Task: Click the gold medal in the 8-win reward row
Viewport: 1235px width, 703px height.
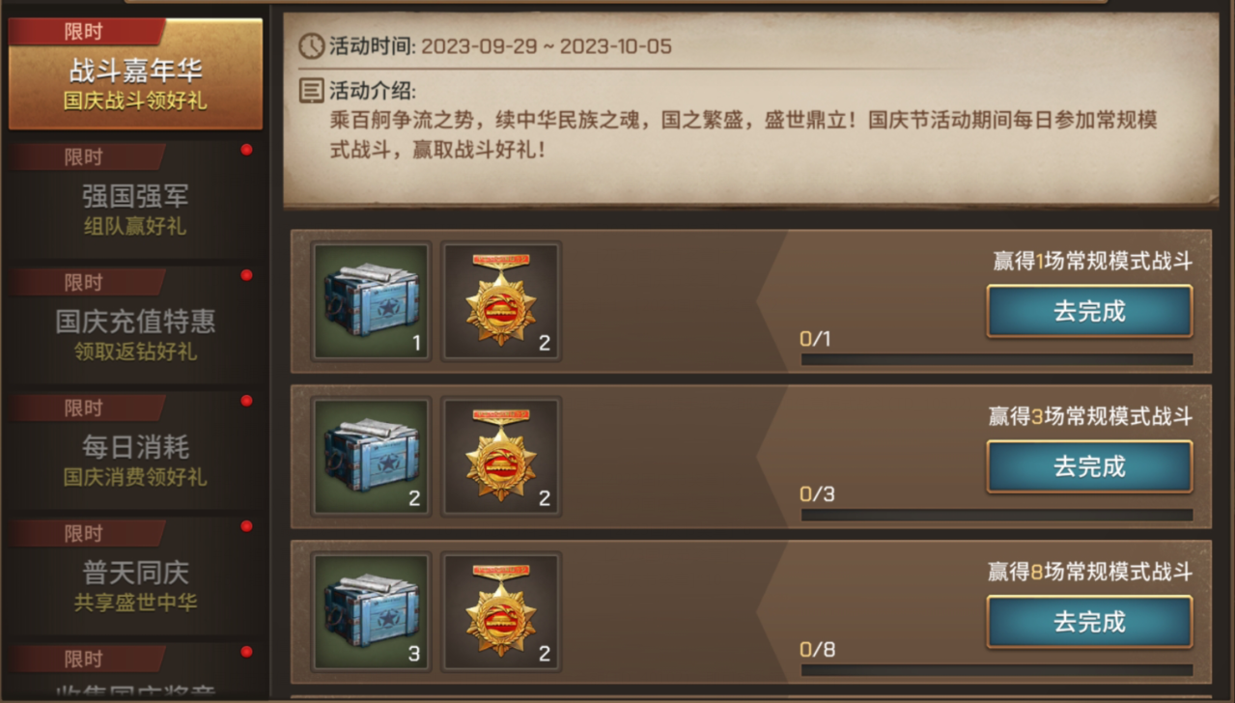Action: (x=501, y=611)
